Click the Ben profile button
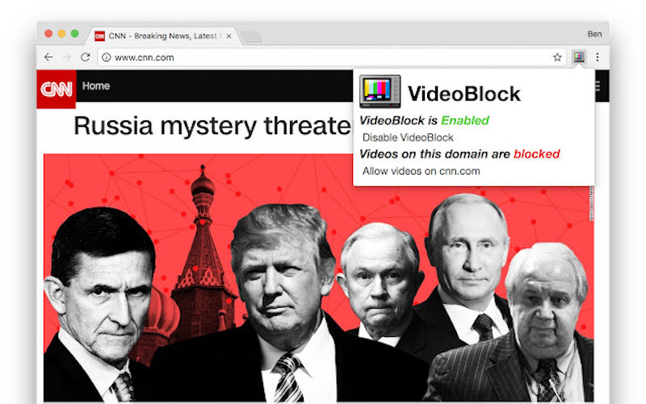Viewport: 646px width, 404px height. tap(594, 34)
